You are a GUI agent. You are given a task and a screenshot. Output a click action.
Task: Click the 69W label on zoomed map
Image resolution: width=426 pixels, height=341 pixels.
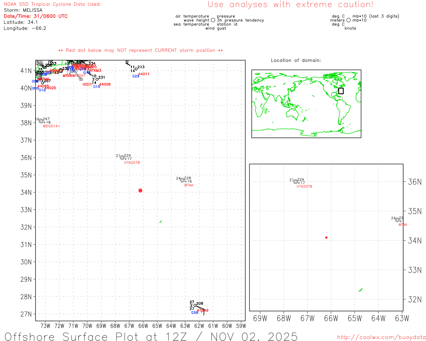point(260,318)
